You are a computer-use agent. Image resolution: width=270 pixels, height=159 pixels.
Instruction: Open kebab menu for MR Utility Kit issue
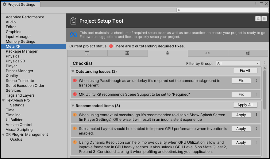click(x=256, y=94)
